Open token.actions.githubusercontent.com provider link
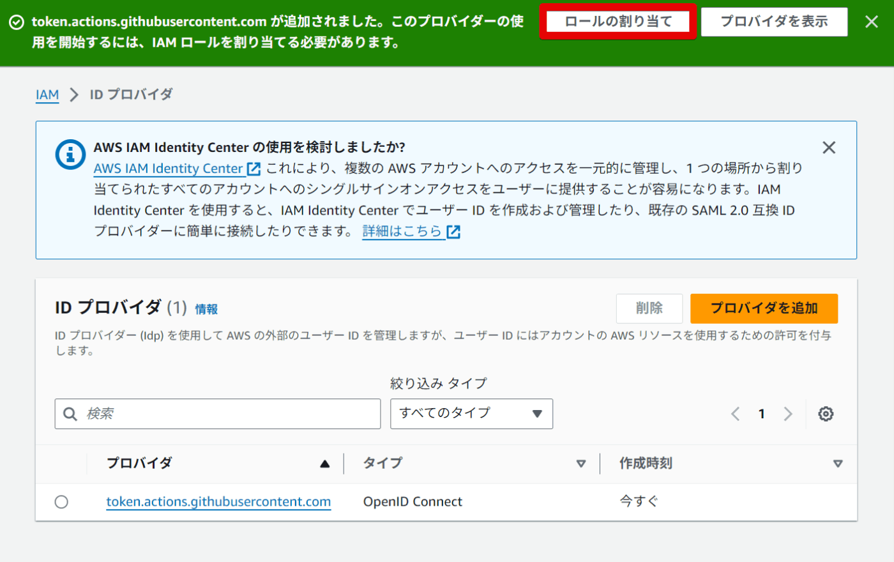This screenshot has width=894, height=562. click(218, 502)
